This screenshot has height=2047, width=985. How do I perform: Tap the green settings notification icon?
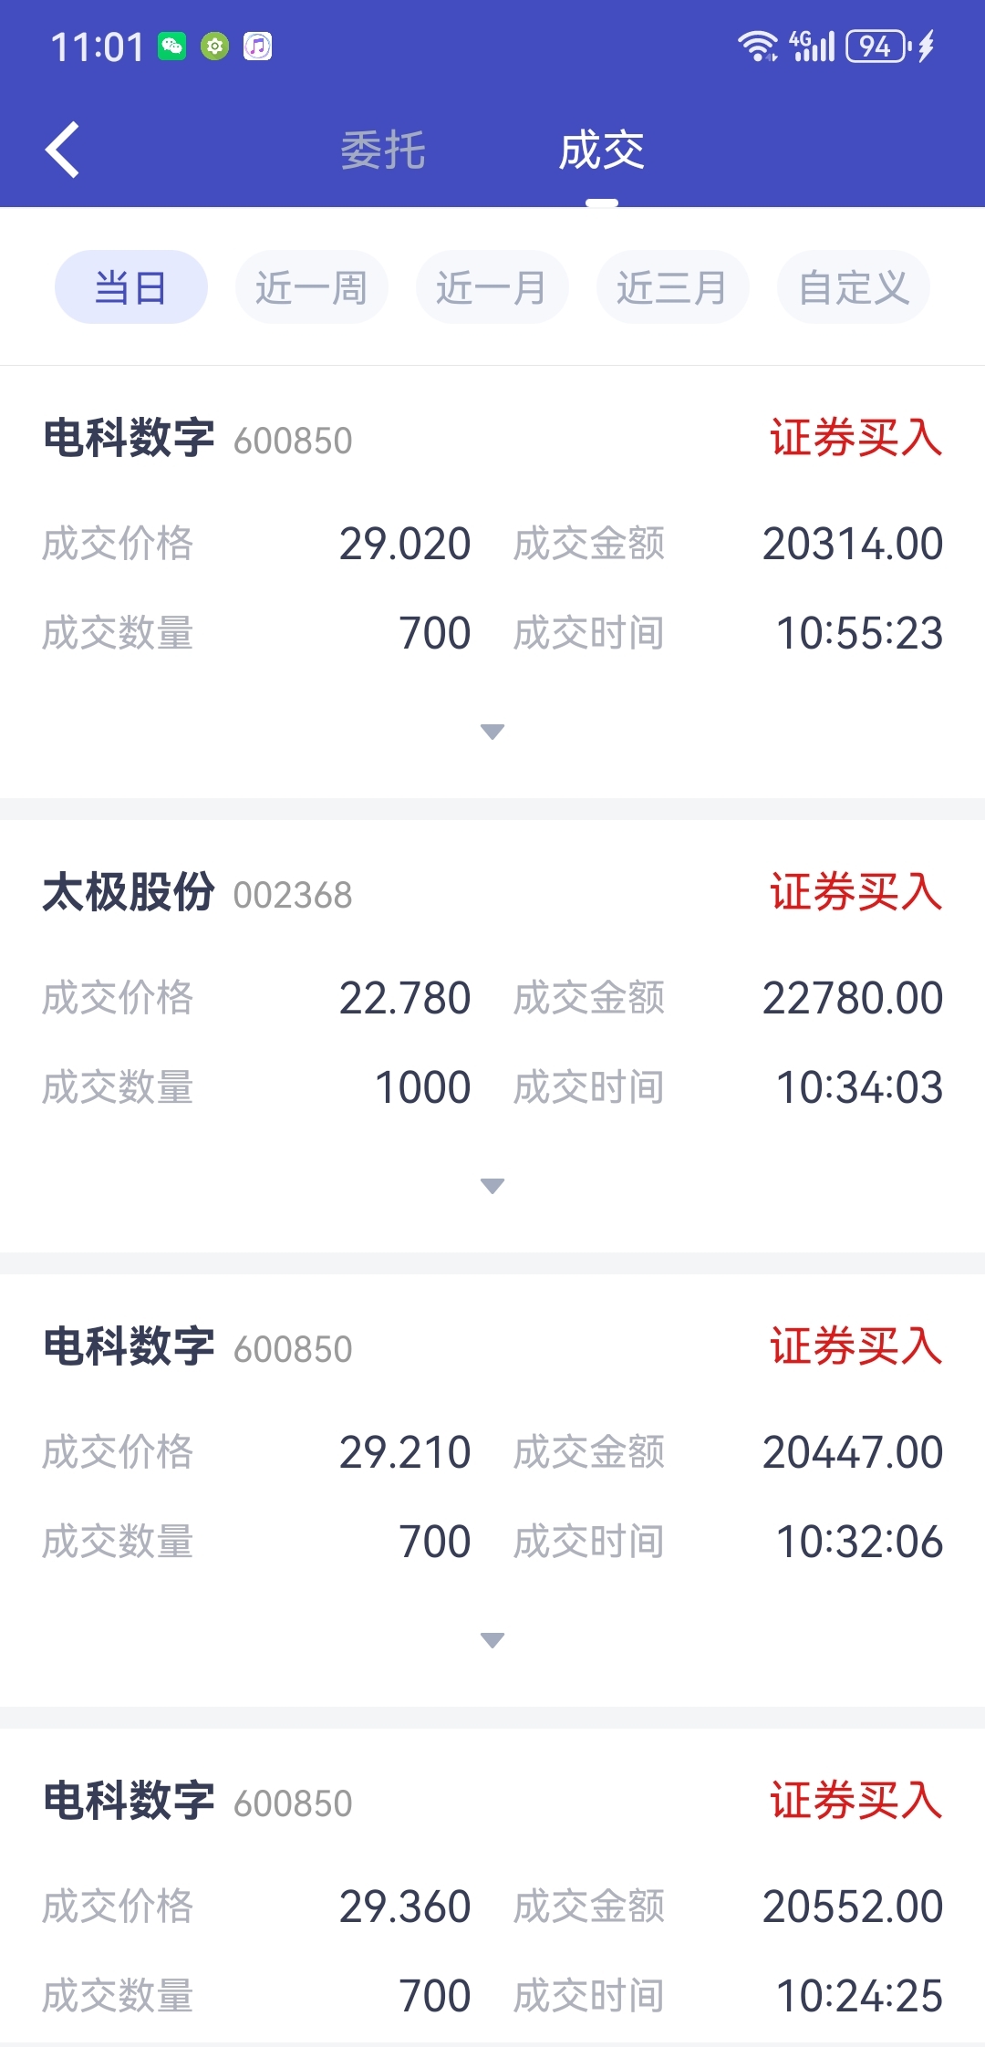point(214,47)
